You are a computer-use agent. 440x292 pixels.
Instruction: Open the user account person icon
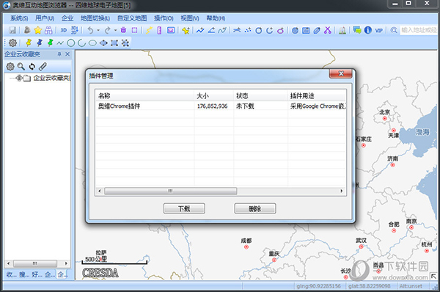[x=27, y=30]
